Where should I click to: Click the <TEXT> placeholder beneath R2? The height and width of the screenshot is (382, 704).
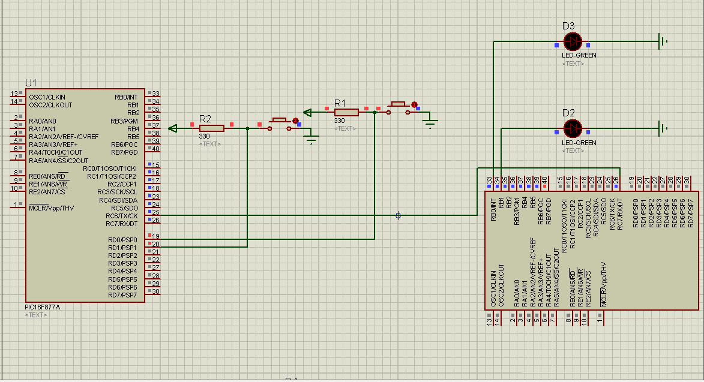210,143
